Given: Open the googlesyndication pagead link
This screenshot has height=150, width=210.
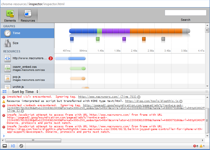Looking at the screenshot, I should click(x=106, y=108).
